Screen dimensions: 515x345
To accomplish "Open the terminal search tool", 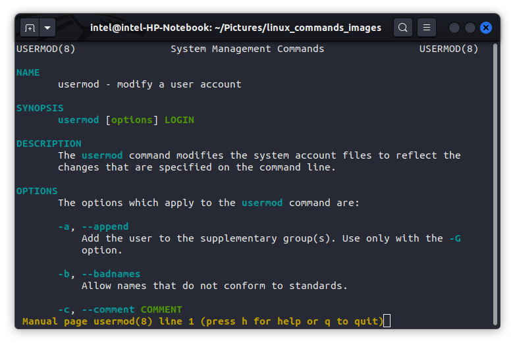I will 403,28.
